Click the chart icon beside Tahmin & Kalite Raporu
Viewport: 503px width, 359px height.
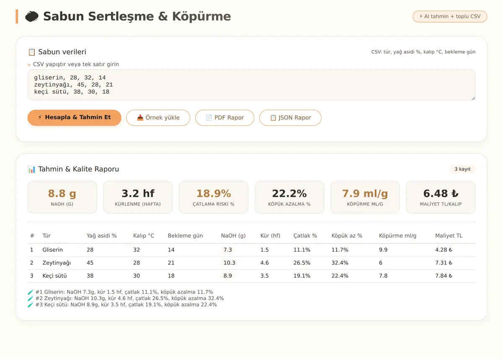[x=31, y=169]
